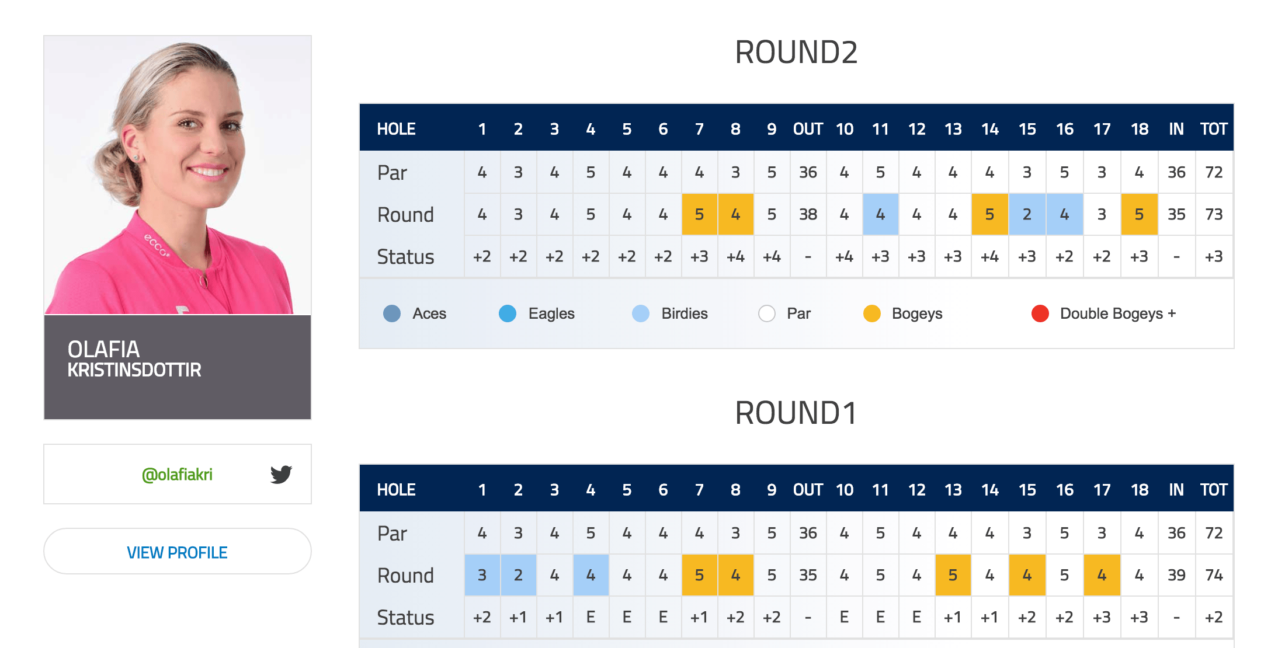Click Round 2 hole 7 bogey score

click(699, 214)
